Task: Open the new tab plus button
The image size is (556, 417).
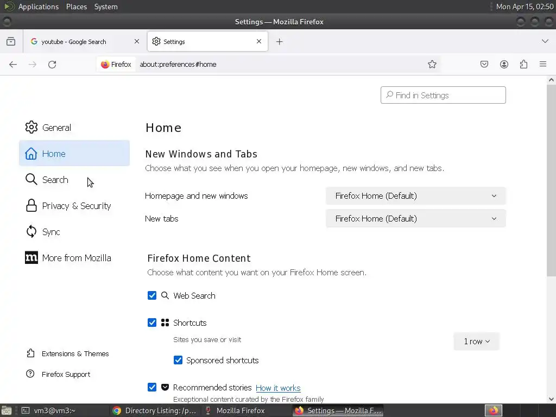Action: 279,42
